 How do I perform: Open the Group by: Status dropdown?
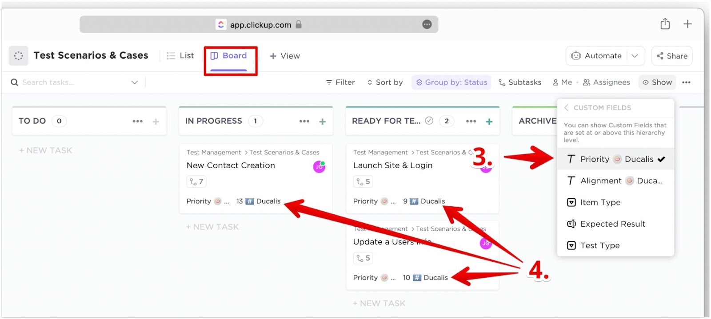[x=451, y=83]
